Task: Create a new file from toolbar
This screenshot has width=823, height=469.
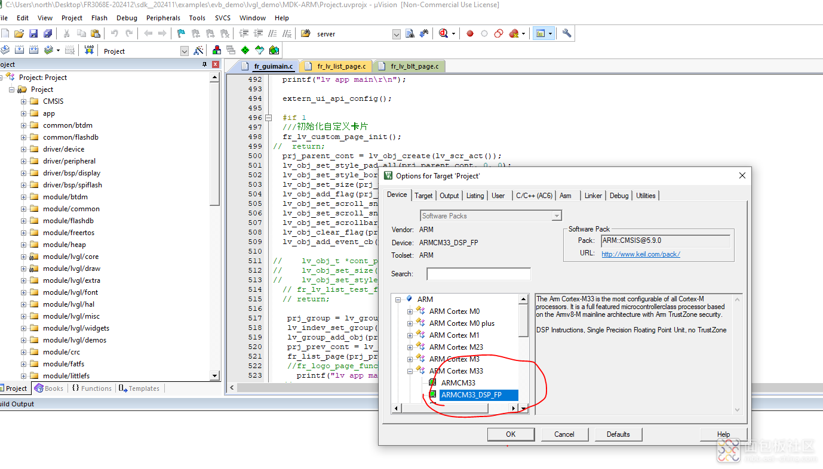Action: click(x=5, y=34)
